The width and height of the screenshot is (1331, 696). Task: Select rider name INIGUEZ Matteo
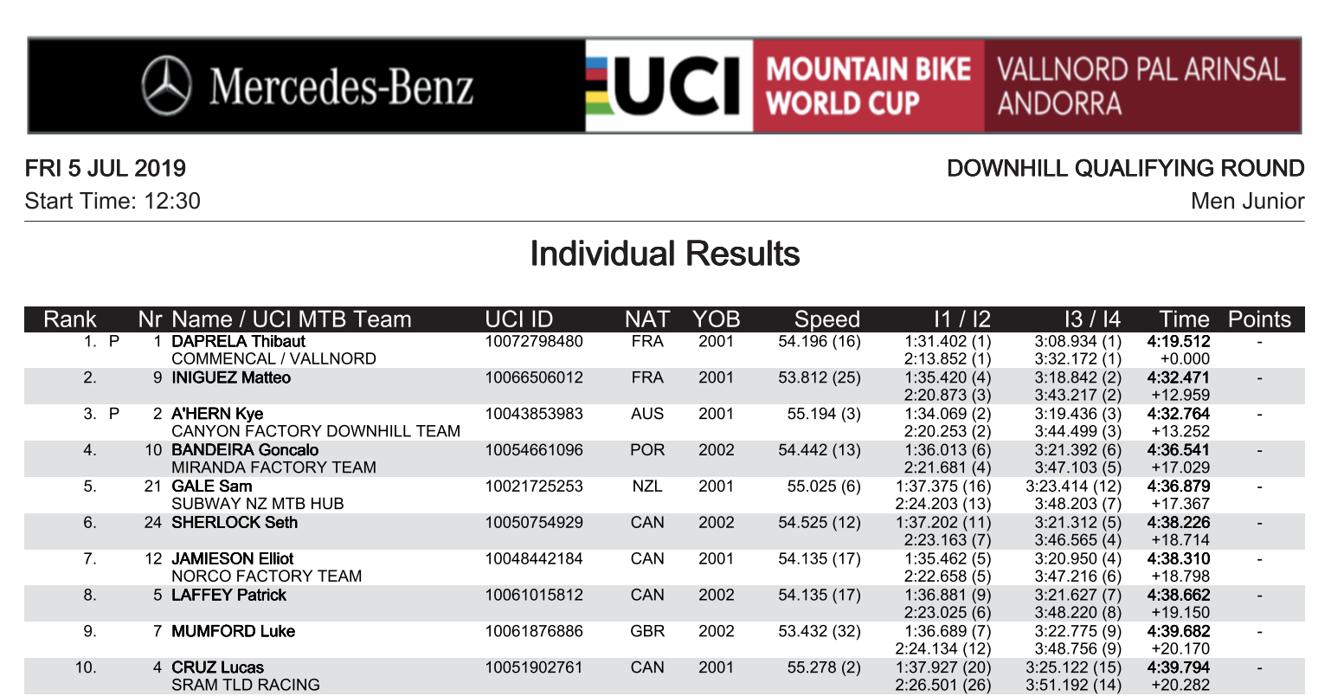coord(231,378)
